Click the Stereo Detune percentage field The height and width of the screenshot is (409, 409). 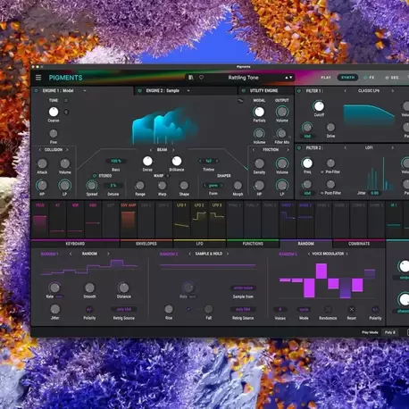click(x=113, y=186)
